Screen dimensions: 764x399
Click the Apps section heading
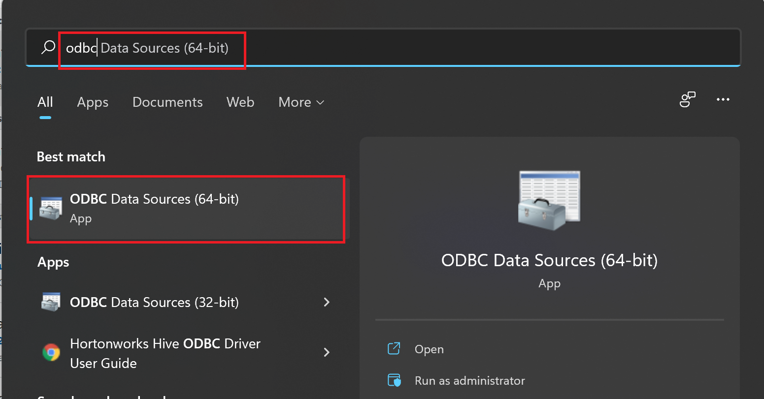pos(53,262)
